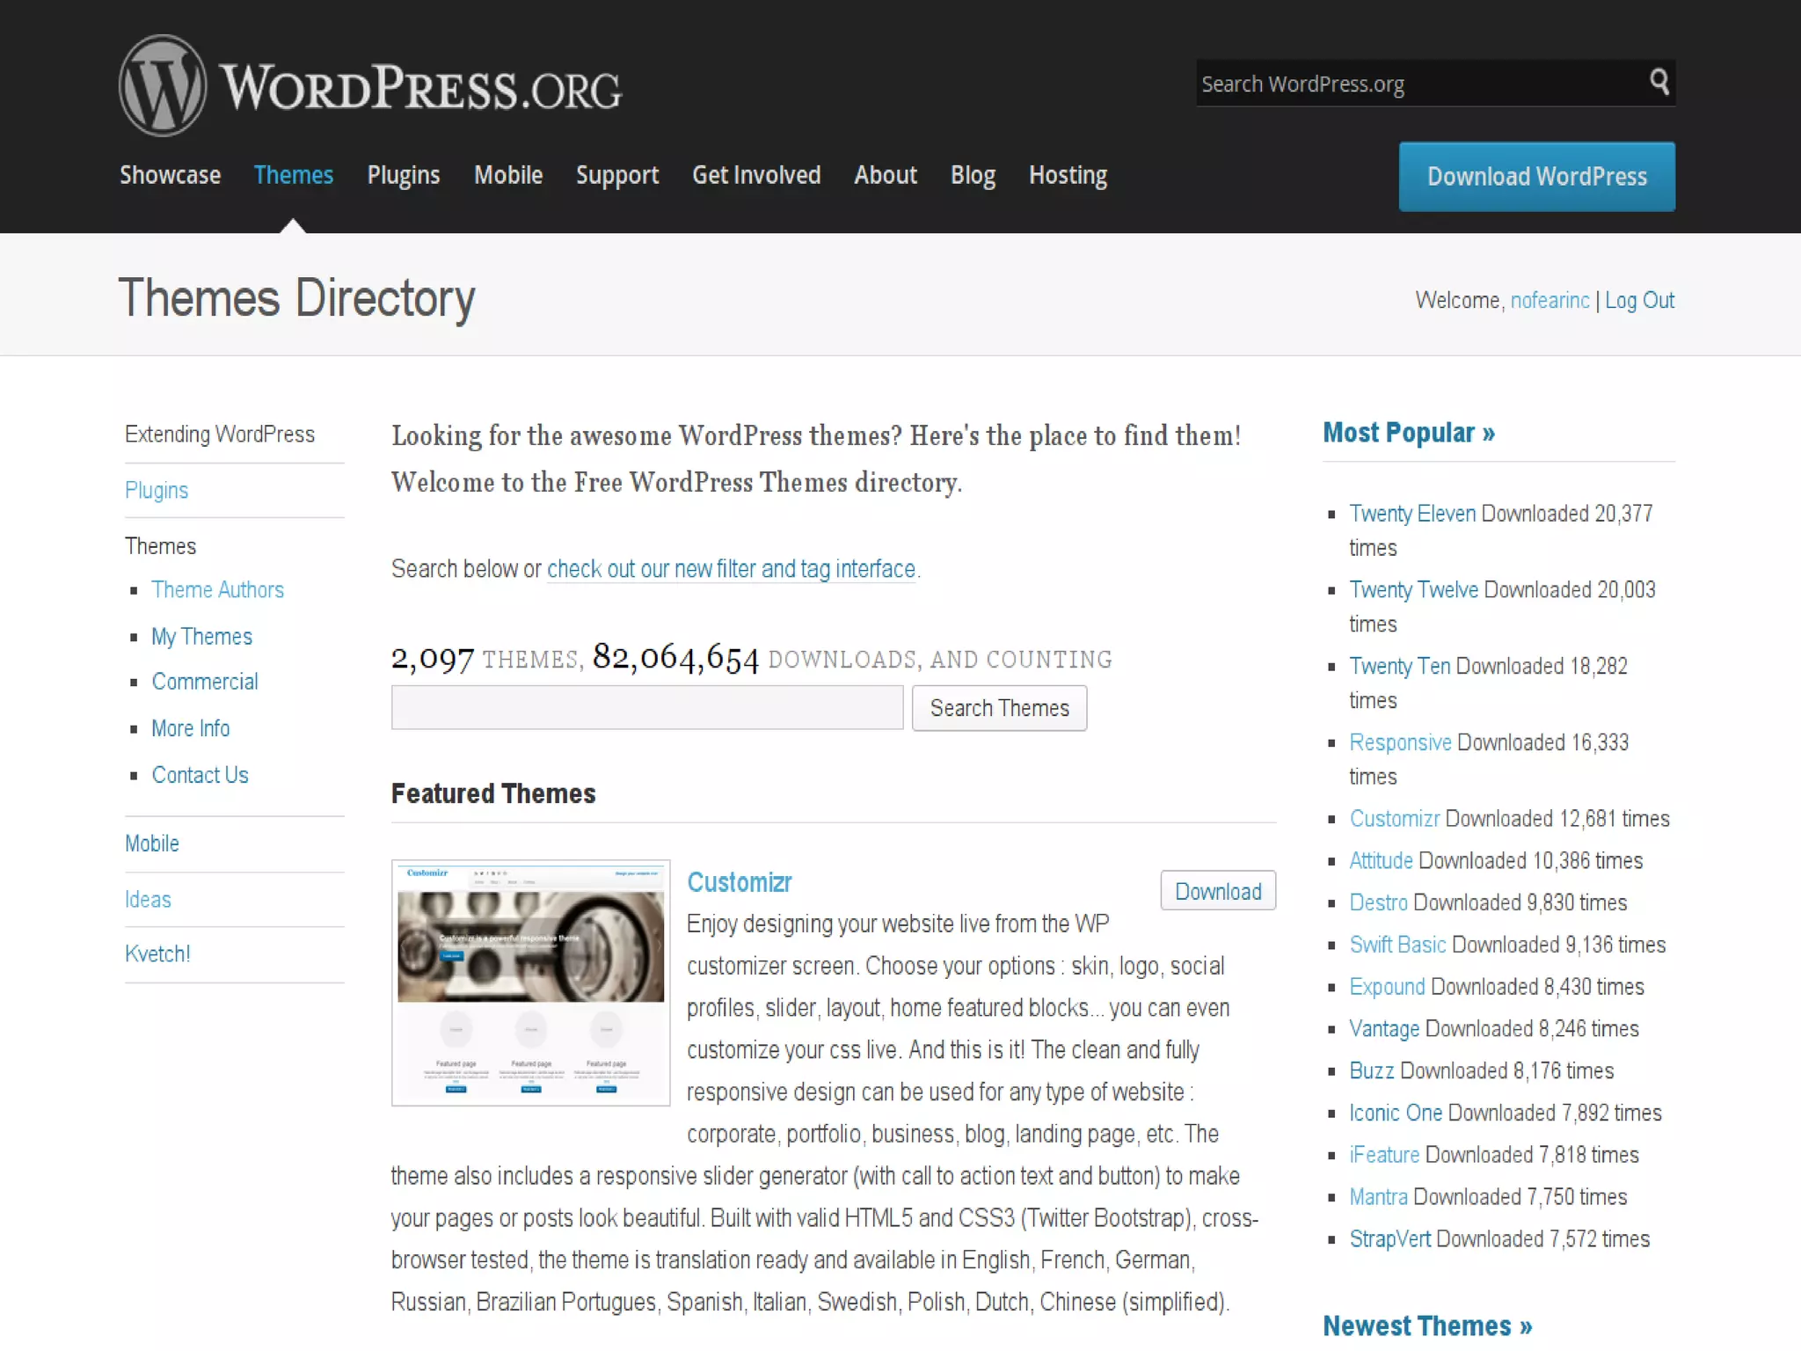
Task: Open the Customizr theme screenshot thumbnail
Action: click(x=530, y=982)
